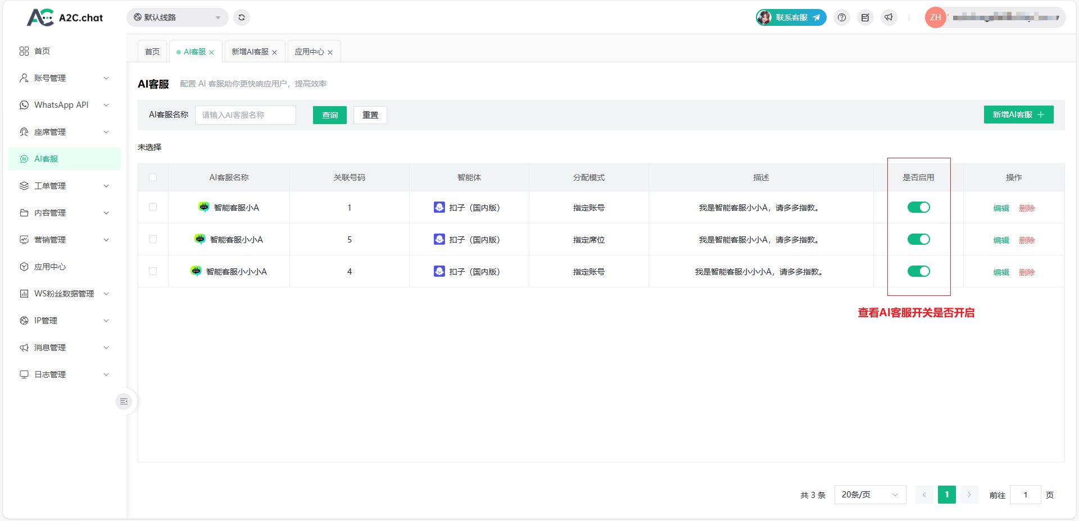The width and height of the screenshot is (1079, 521).
Task: Focus the AI客服名称 search input field
Action: 245,115
